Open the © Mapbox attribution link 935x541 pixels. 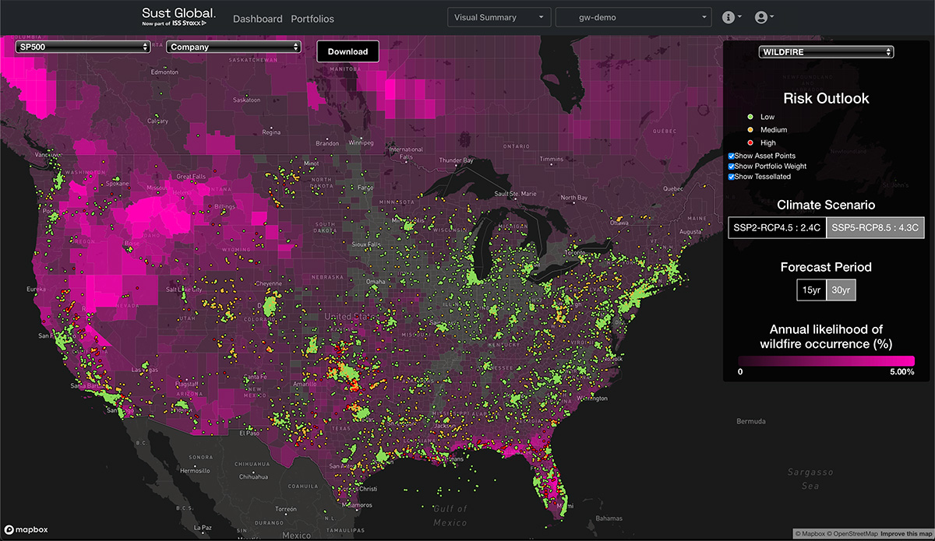tap(811, 533)
